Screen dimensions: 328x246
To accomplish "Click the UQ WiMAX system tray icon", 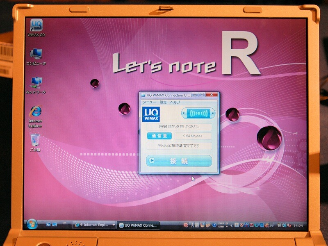I will pyautogui.click(x=246, y=224).
